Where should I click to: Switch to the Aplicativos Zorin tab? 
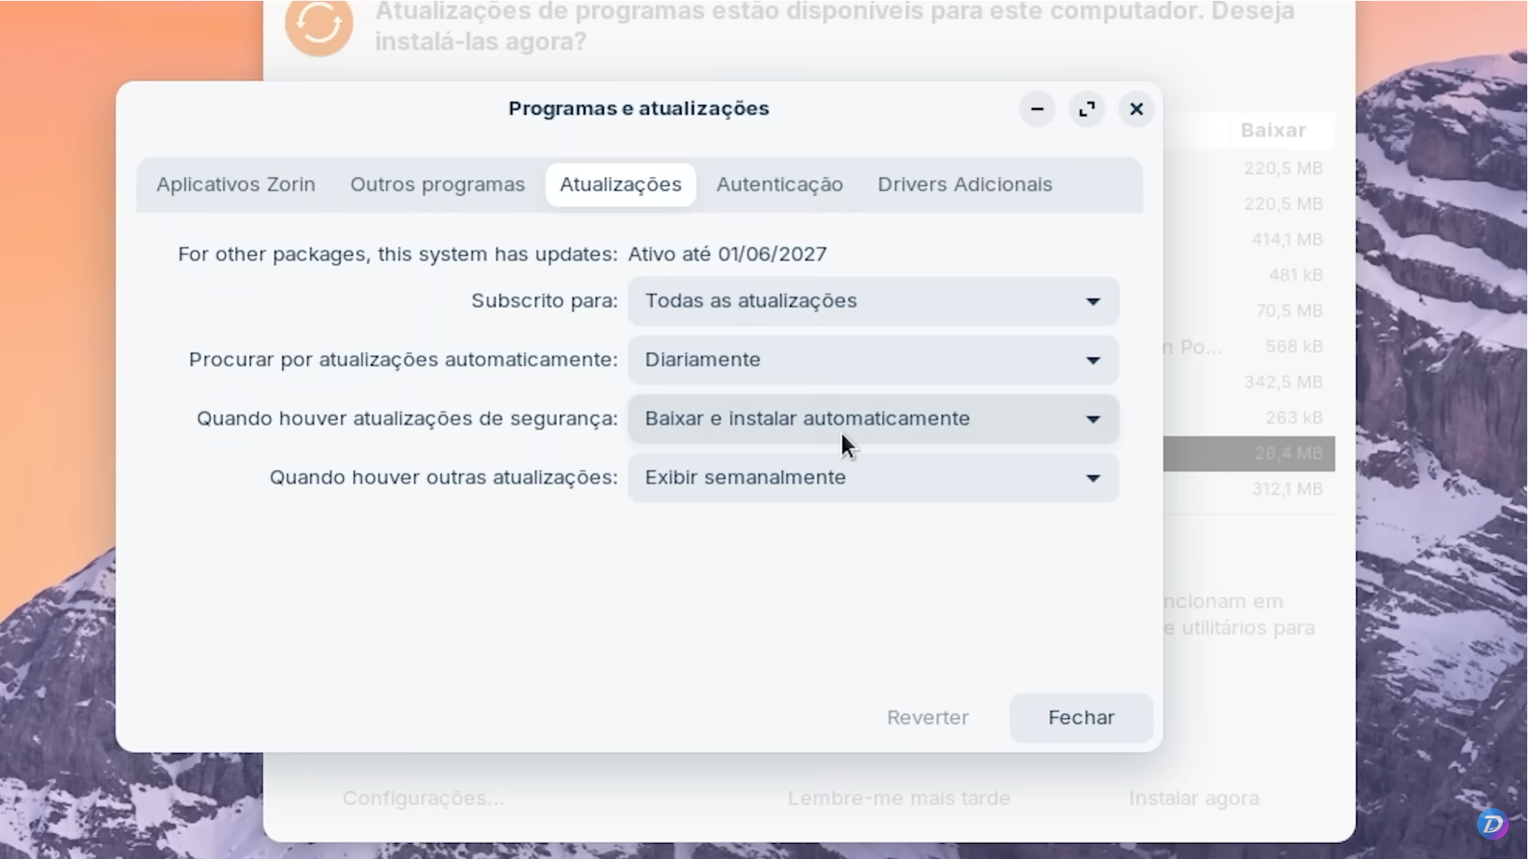coord(236,185)
